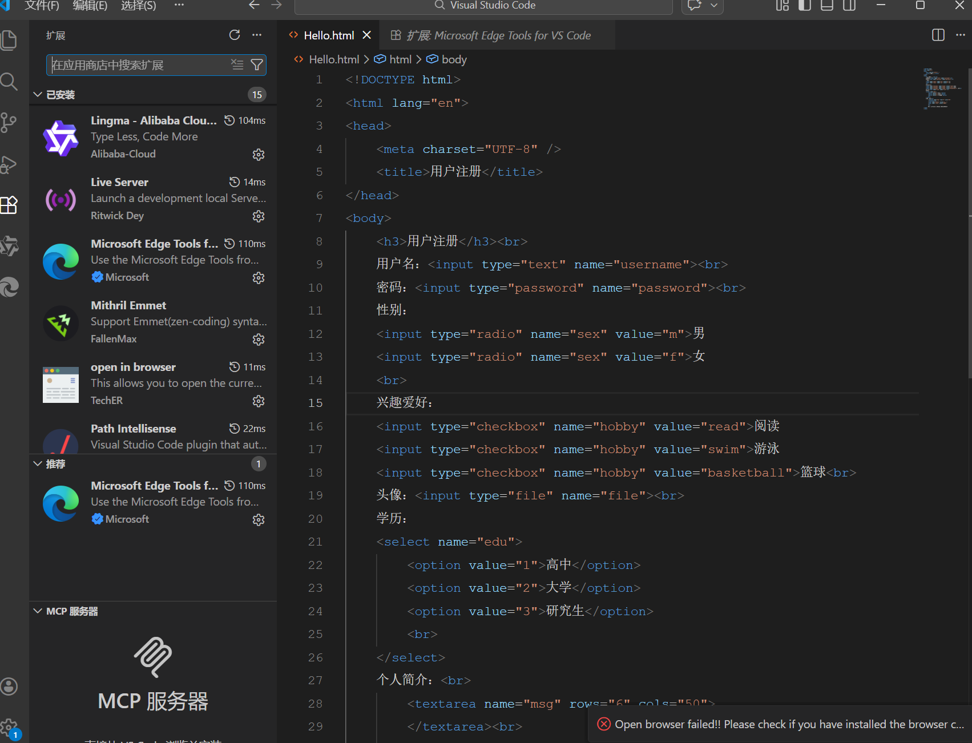Open extensions view more actions menu
Image resolution: width=972 pixels, height=743 pixels.
tap(257, 35)
